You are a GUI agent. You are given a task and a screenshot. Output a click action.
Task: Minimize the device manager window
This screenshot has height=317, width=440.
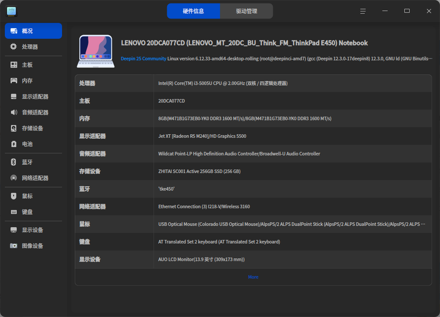point(385,11)
